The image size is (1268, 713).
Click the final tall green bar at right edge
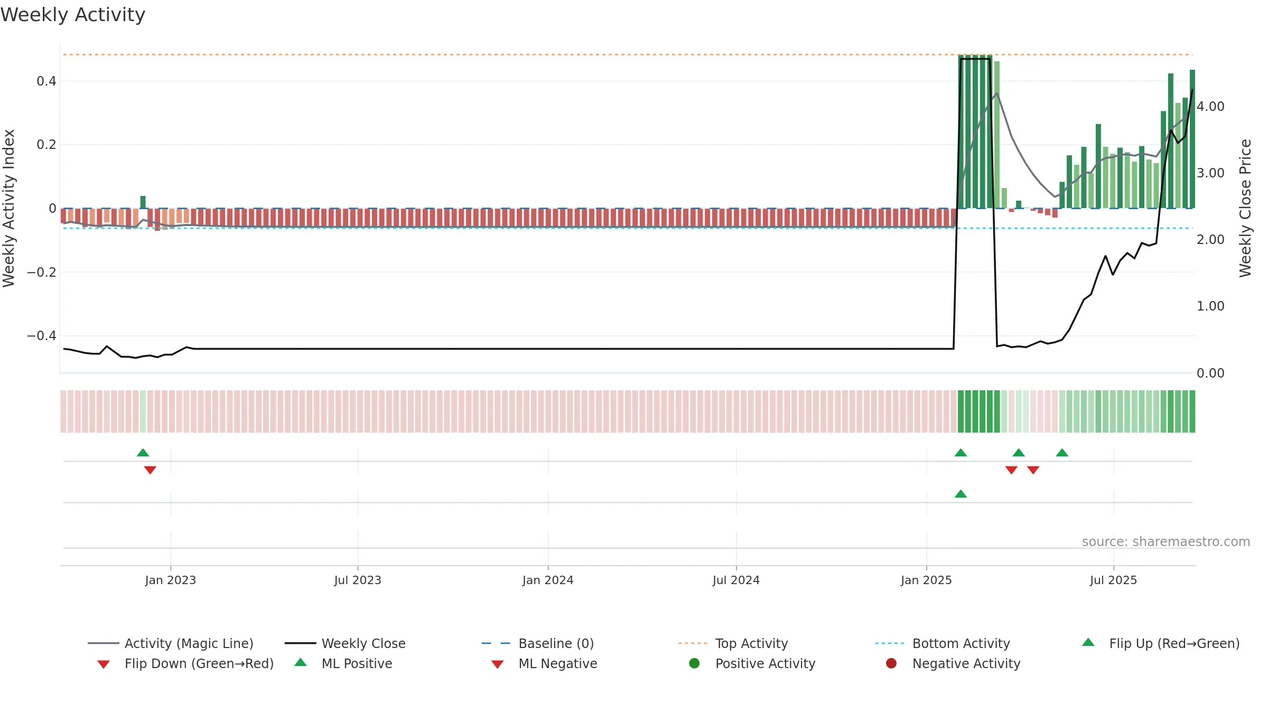point(1192,139)
